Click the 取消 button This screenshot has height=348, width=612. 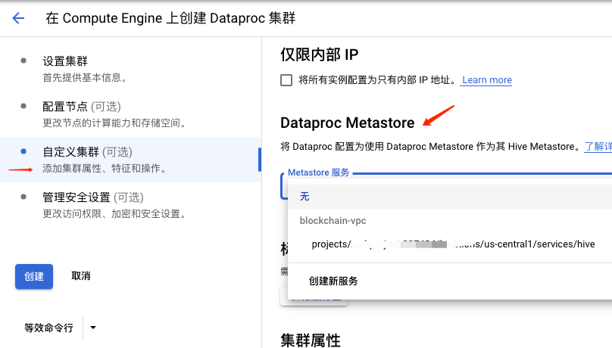pyautogui.click(x=81, y=276)
